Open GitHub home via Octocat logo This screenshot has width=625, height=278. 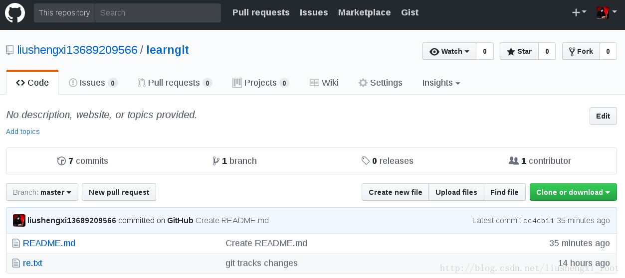pos(15,12)
